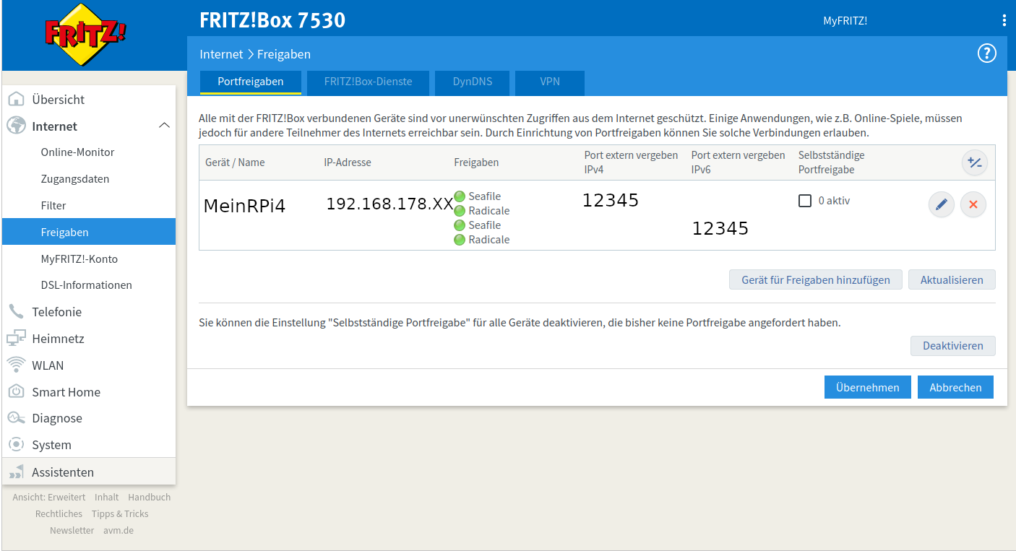
Task: Click the System gear icon
Action: pos(16,444)
